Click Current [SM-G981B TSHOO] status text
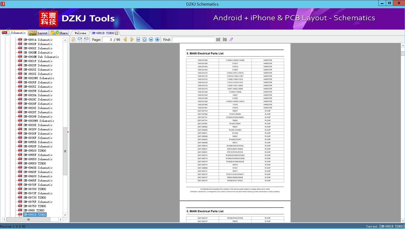The image size is (405, 229). pos(385,226)
